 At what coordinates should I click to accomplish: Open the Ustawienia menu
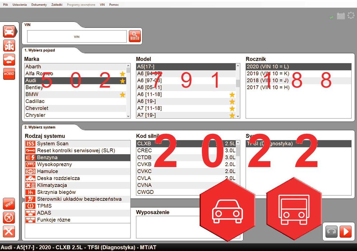coord(20,5)
